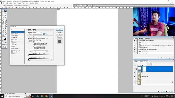Enable the Gradient Overlay checkbox
The image size is (175, 98).
[x=12, y=50]
